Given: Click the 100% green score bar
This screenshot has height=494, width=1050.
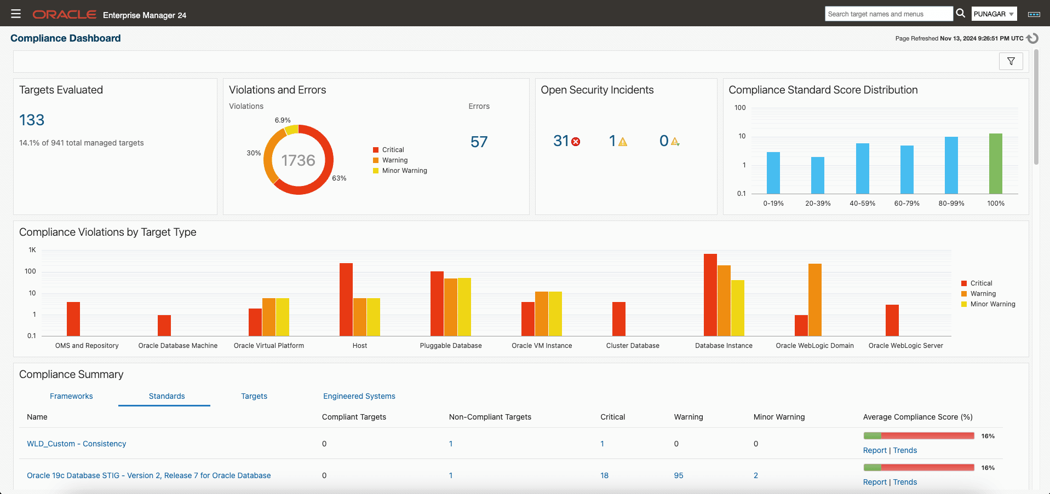Looking at the screenshot, I should pos(995,164).
